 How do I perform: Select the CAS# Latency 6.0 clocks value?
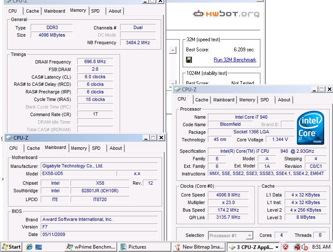click(x=95, y=77)
